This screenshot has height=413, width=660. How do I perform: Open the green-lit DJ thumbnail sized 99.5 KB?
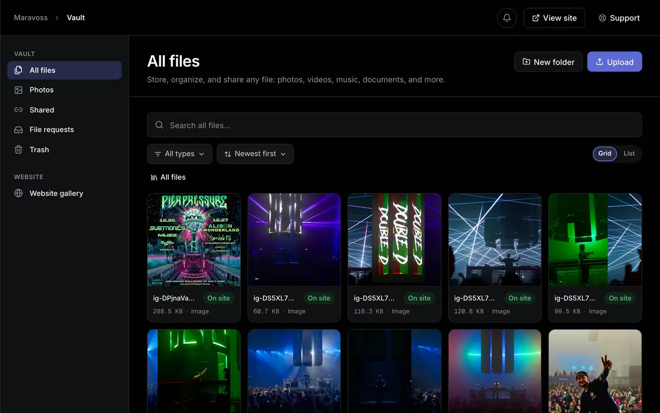click(595, 240)
